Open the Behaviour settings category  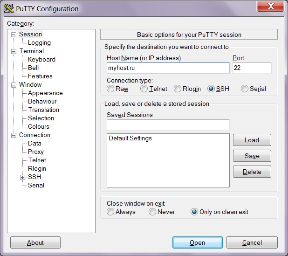pos(42,101)
